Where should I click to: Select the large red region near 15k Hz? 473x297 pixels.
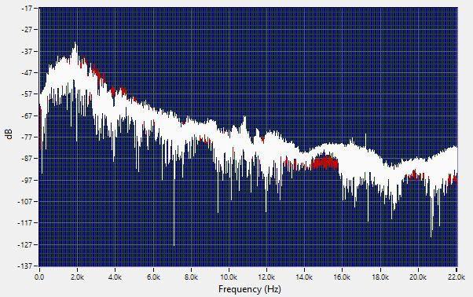pyautogui.click(x=324, y=163)
